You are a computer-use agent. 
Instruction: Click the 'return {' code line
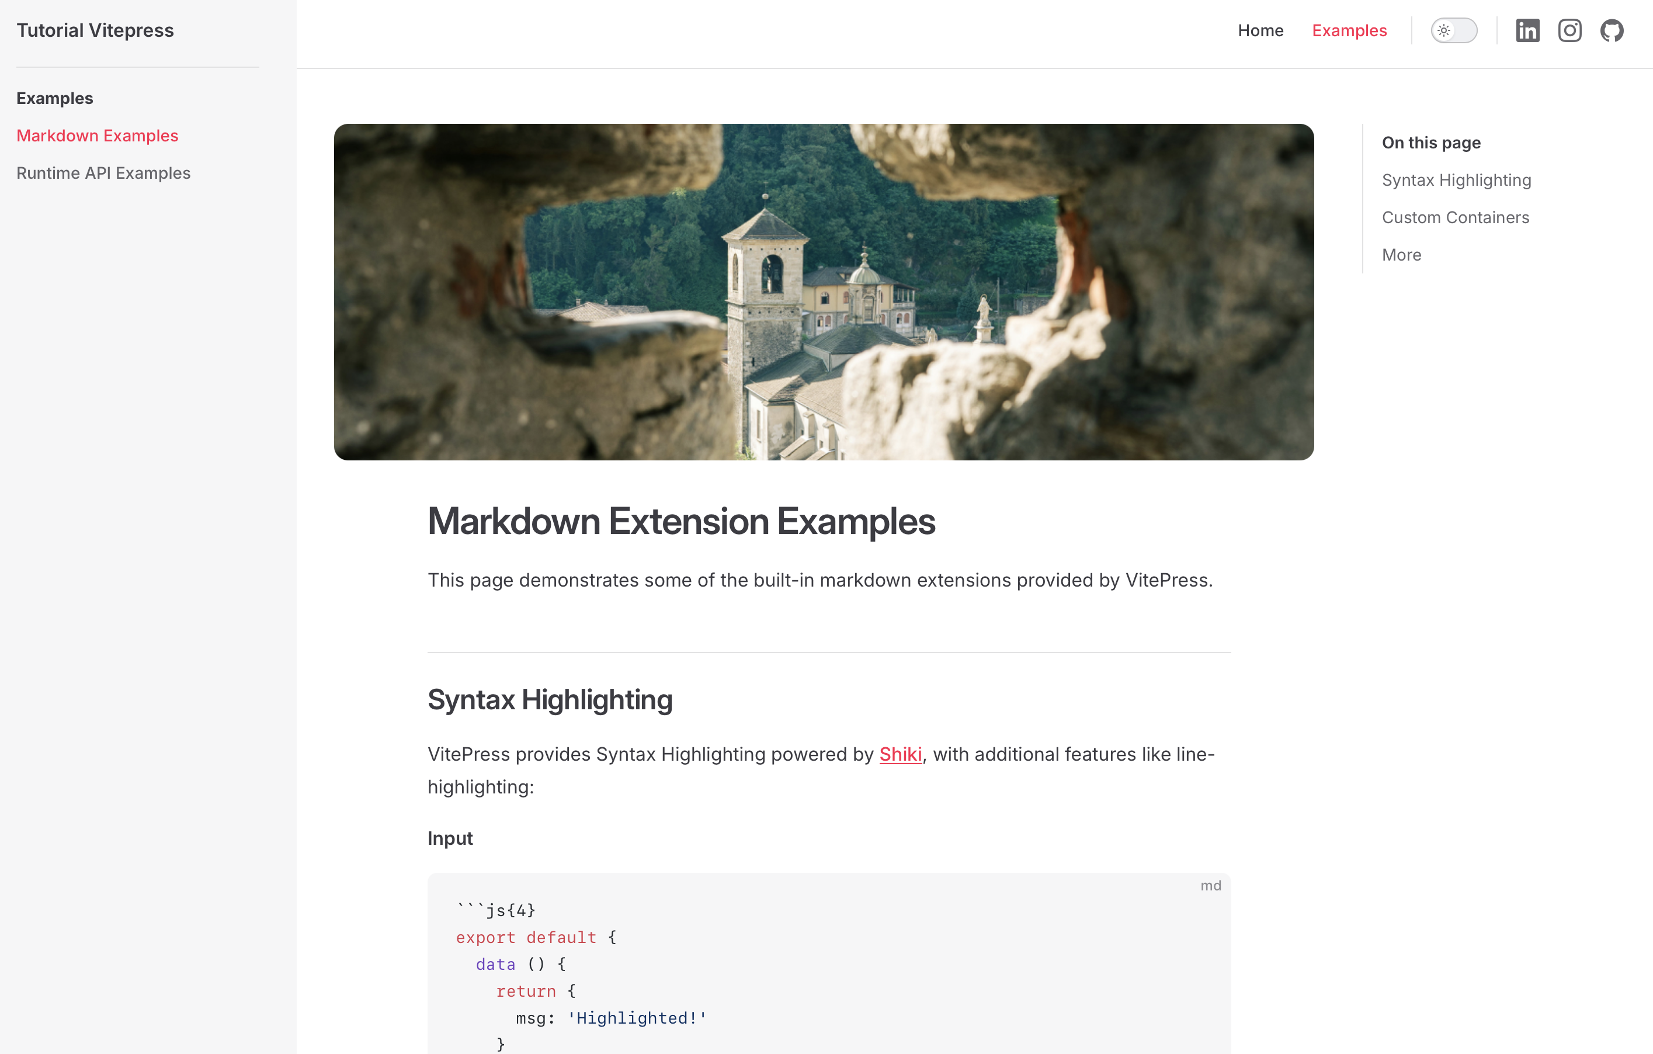[536, 991]
